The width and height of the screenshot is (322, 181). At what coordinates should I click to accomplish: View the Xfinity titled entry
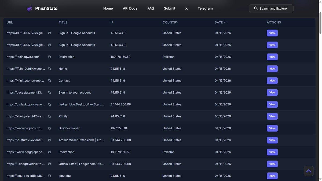(x=272, y=116)
